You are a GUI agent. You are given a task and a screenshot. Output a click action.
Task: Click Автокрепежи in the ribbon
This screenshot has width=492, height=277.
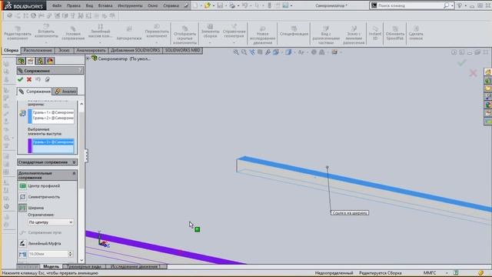coord(129,33)
